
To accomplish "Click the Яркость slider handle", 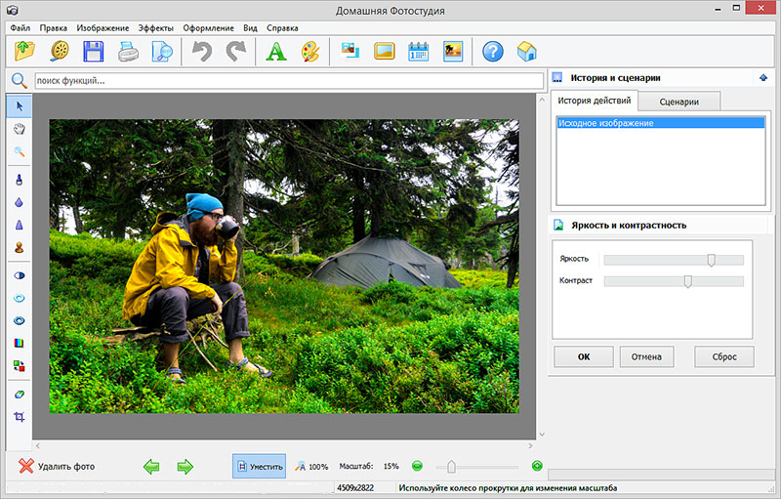I will coord(712,260).
